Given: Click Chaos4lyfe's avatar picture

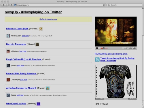Looking at the screenshot, I should tap(8, 80).
